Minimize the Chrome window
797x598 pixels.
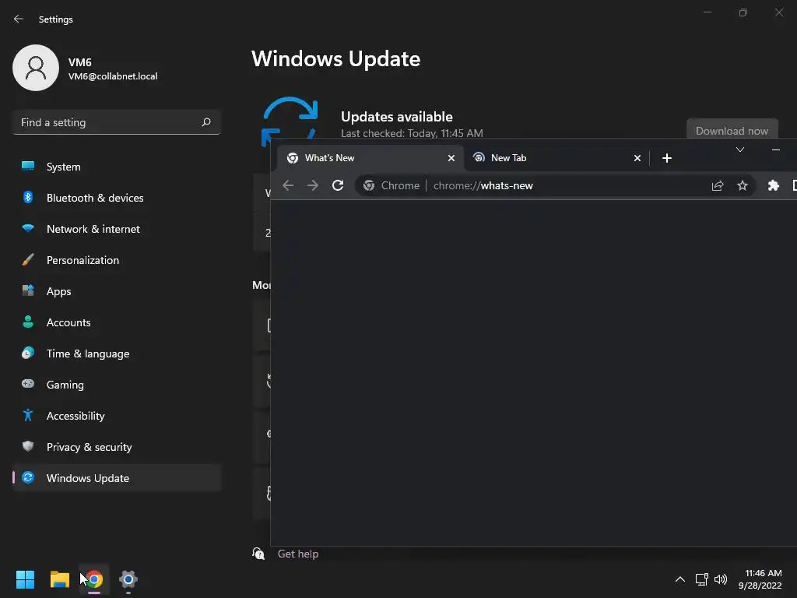click(776, 149)
